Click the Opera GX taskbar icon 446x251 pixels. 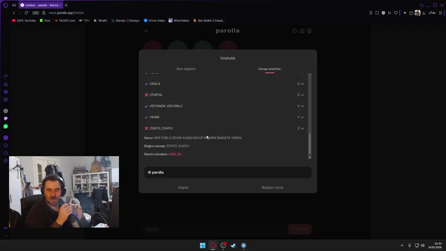pos(213,245)
